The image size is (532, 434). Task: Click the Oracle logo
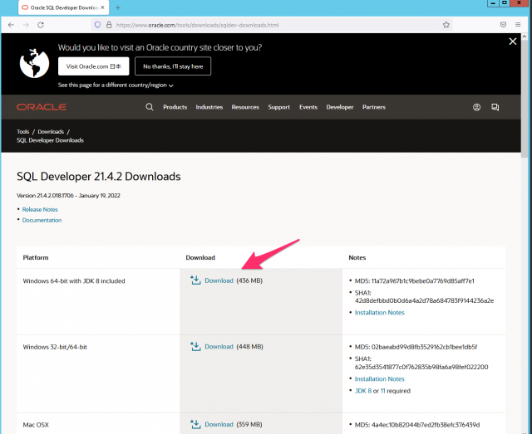[42, 107]
